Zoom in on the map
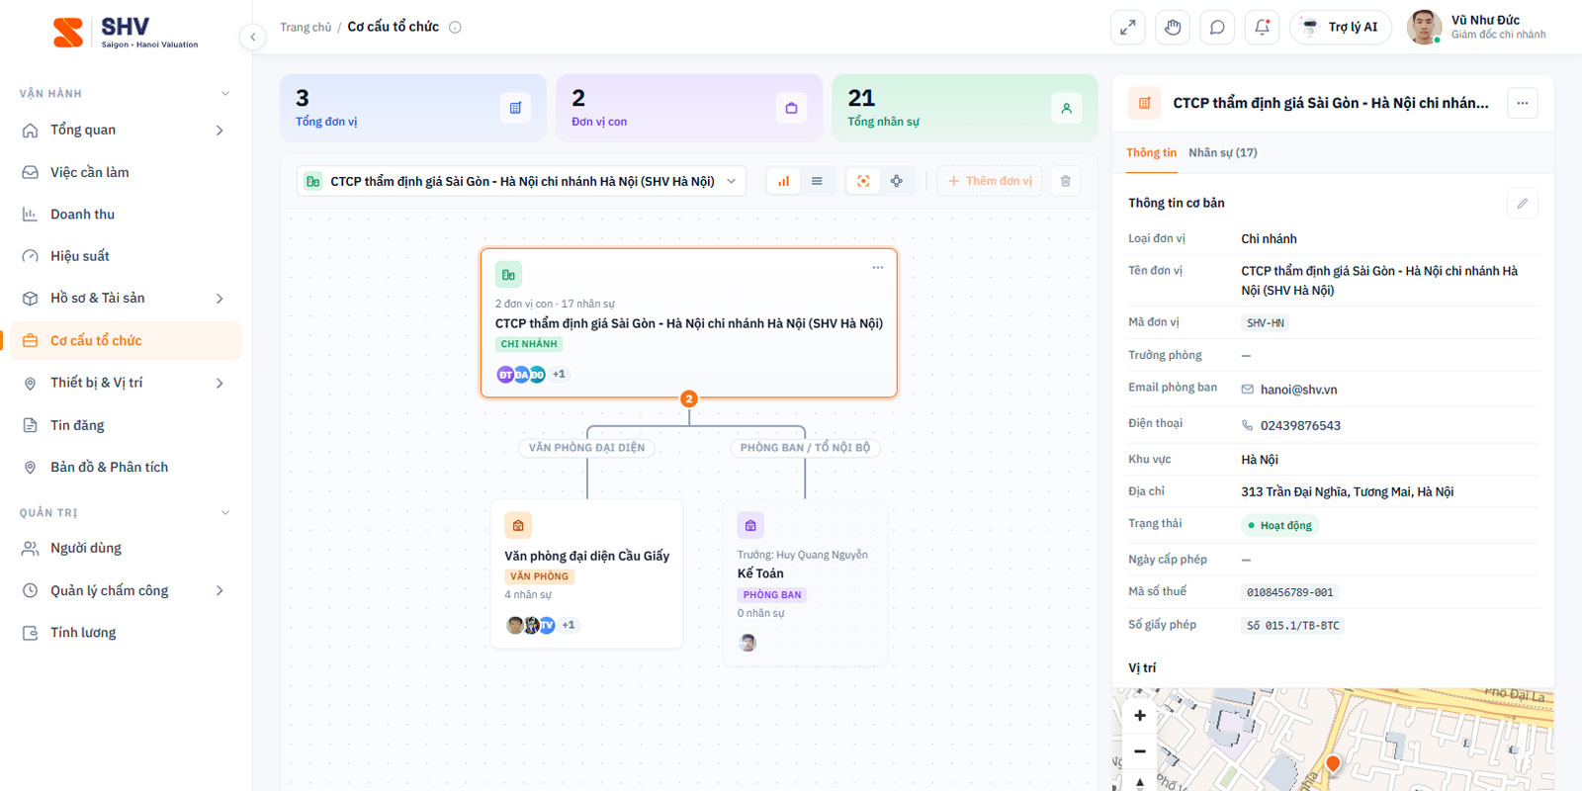 coord(1140,716)
